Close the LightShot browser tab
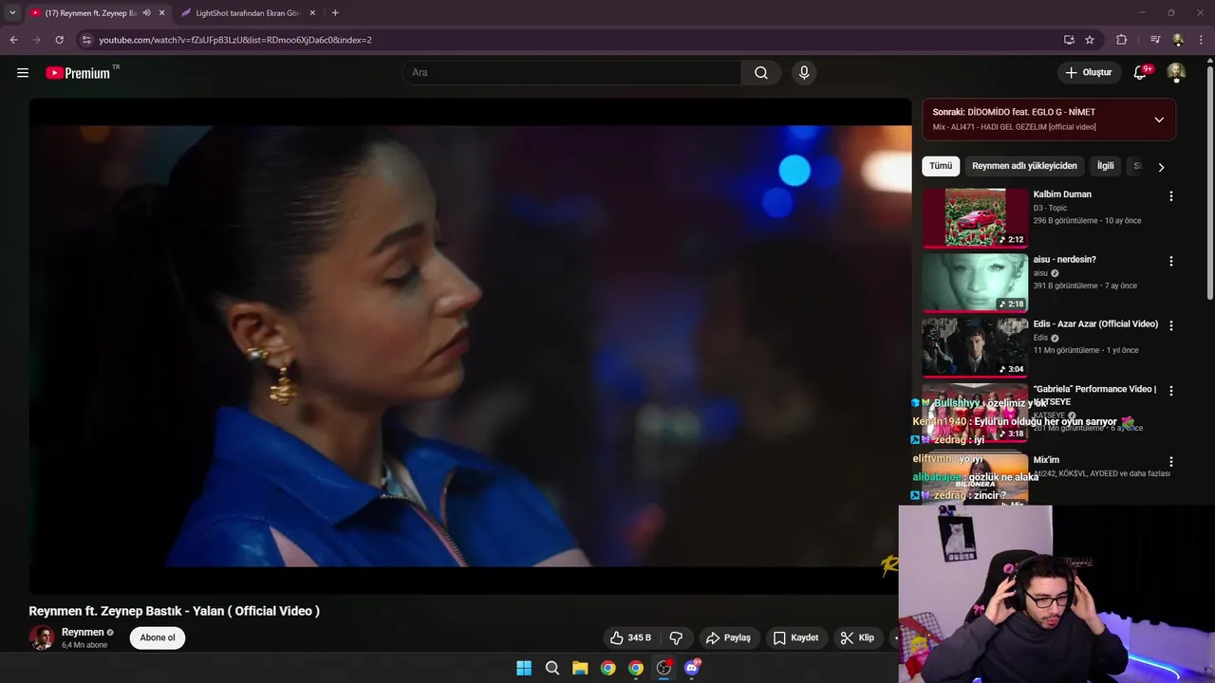 pyautogui.click(x=313, y=13)
